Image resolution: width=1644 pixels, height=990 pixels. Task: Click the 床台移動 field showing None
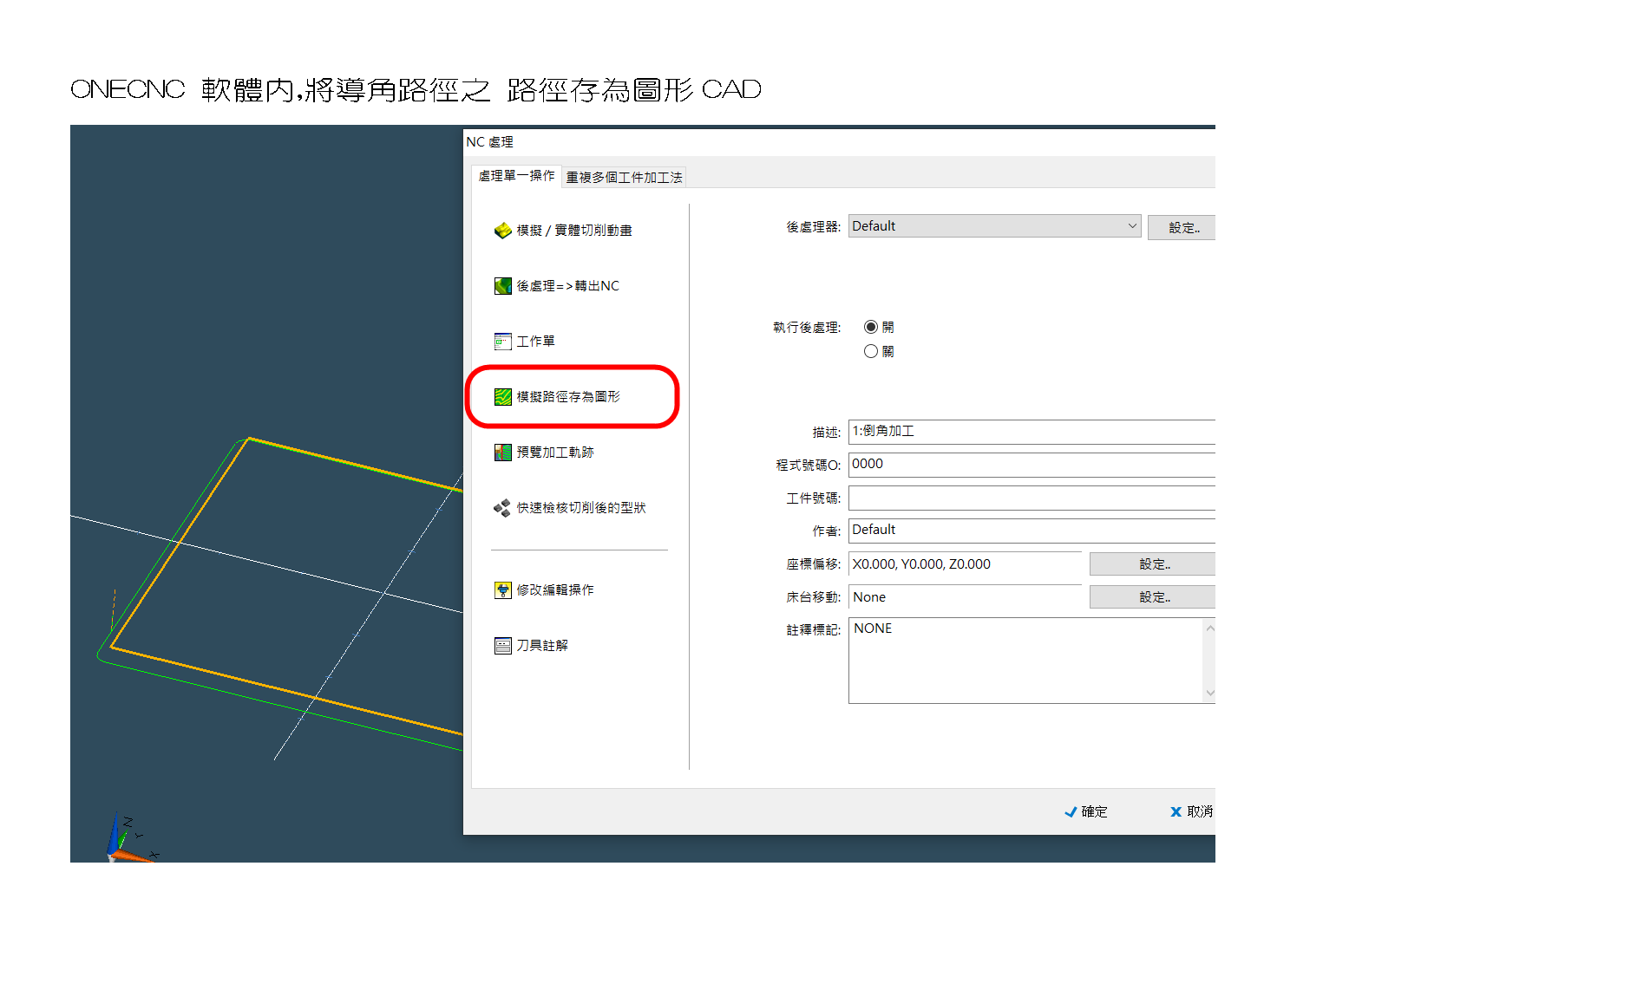pos(965,596)
